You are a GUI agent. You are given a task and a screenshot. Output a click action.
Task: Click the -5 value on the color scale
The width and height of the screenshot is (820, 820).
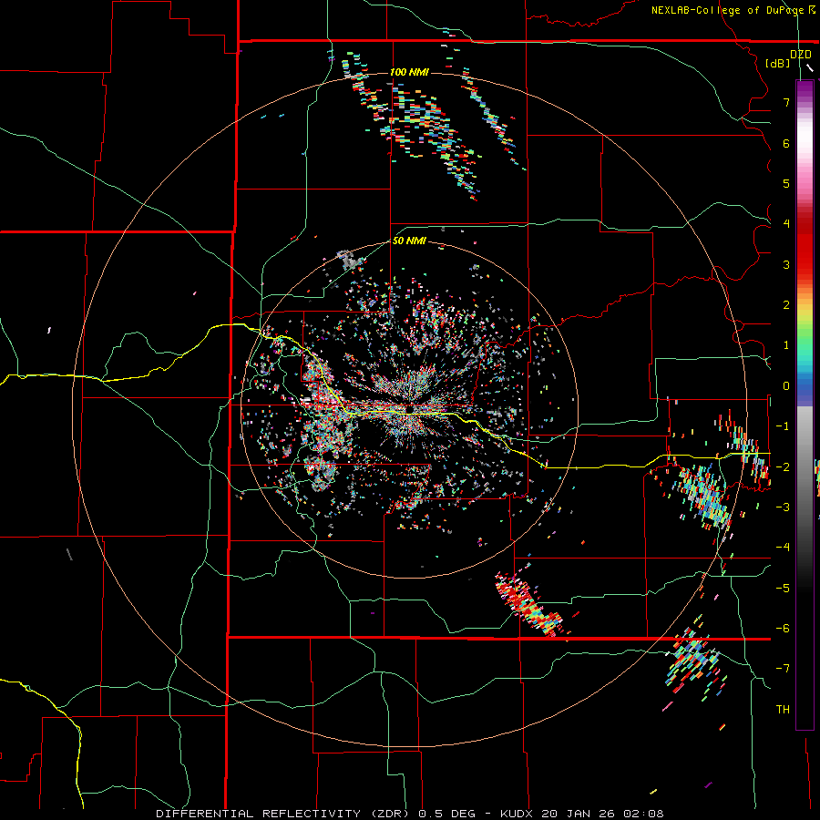click(x=783, y=589)
